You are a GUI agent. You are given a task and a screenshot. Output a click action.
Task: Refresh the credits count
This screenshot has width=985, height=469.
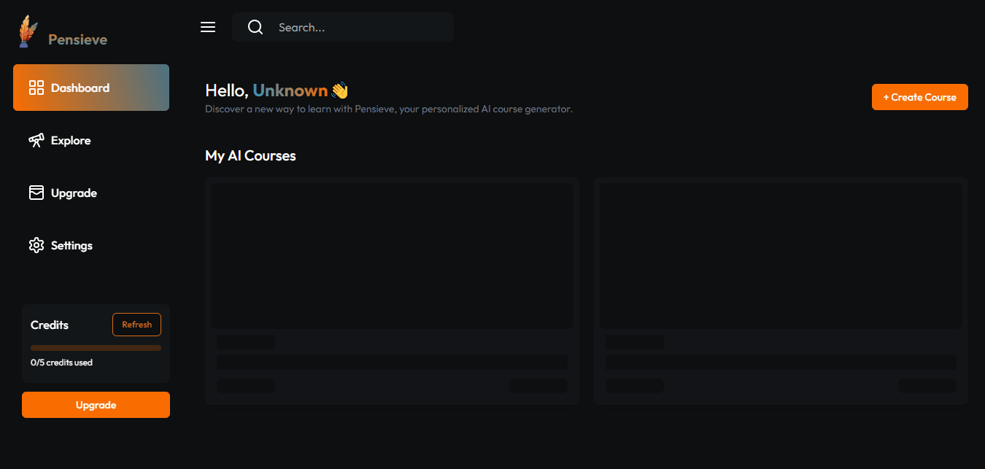point(136,325)
